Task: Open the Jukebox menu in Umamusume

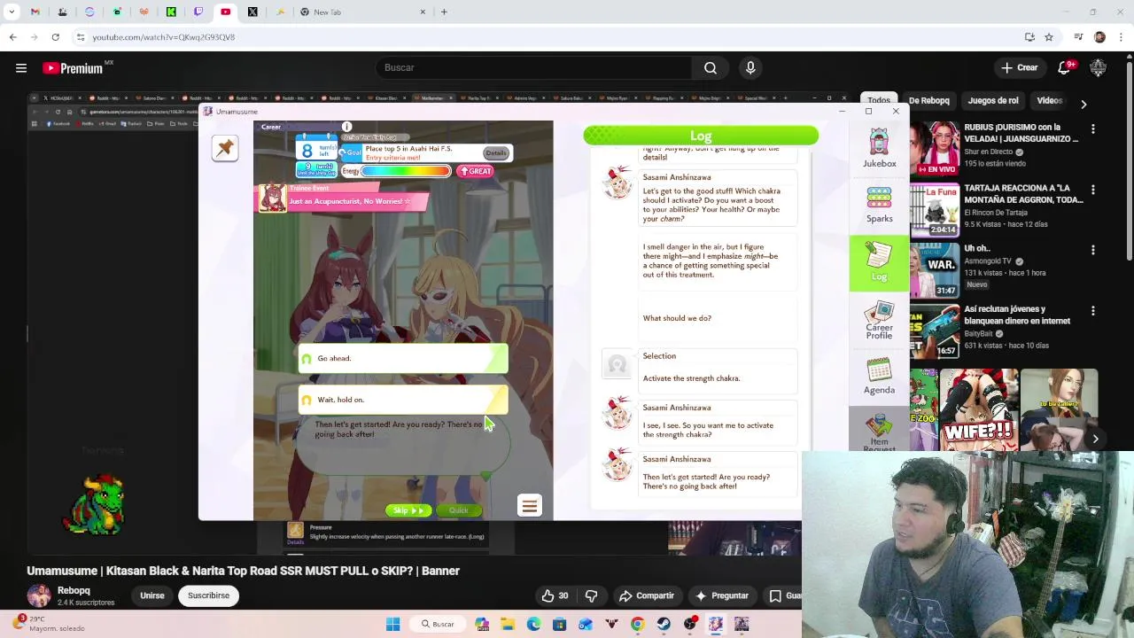Action: [879, 147]
